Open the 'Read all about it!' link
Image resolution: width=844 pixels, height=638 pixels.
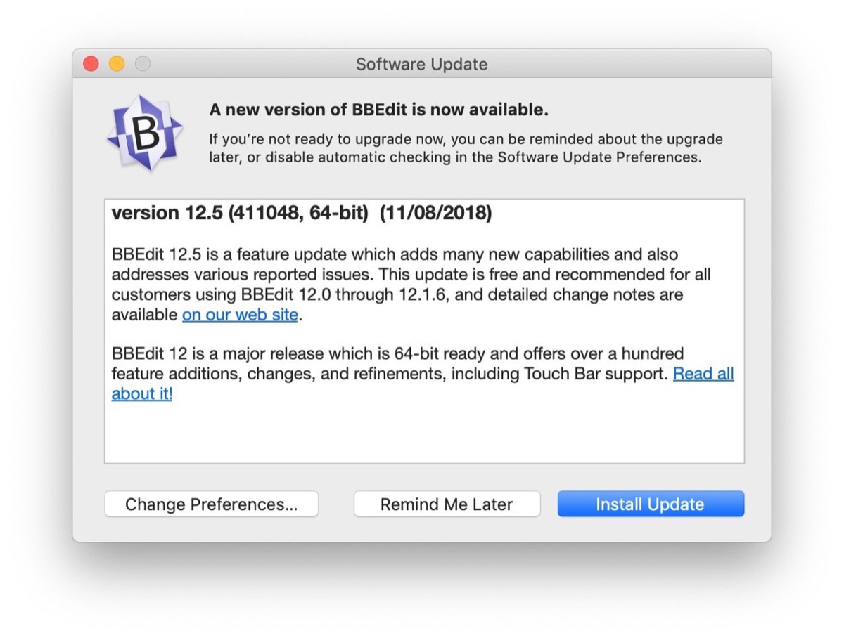point(703,374)
